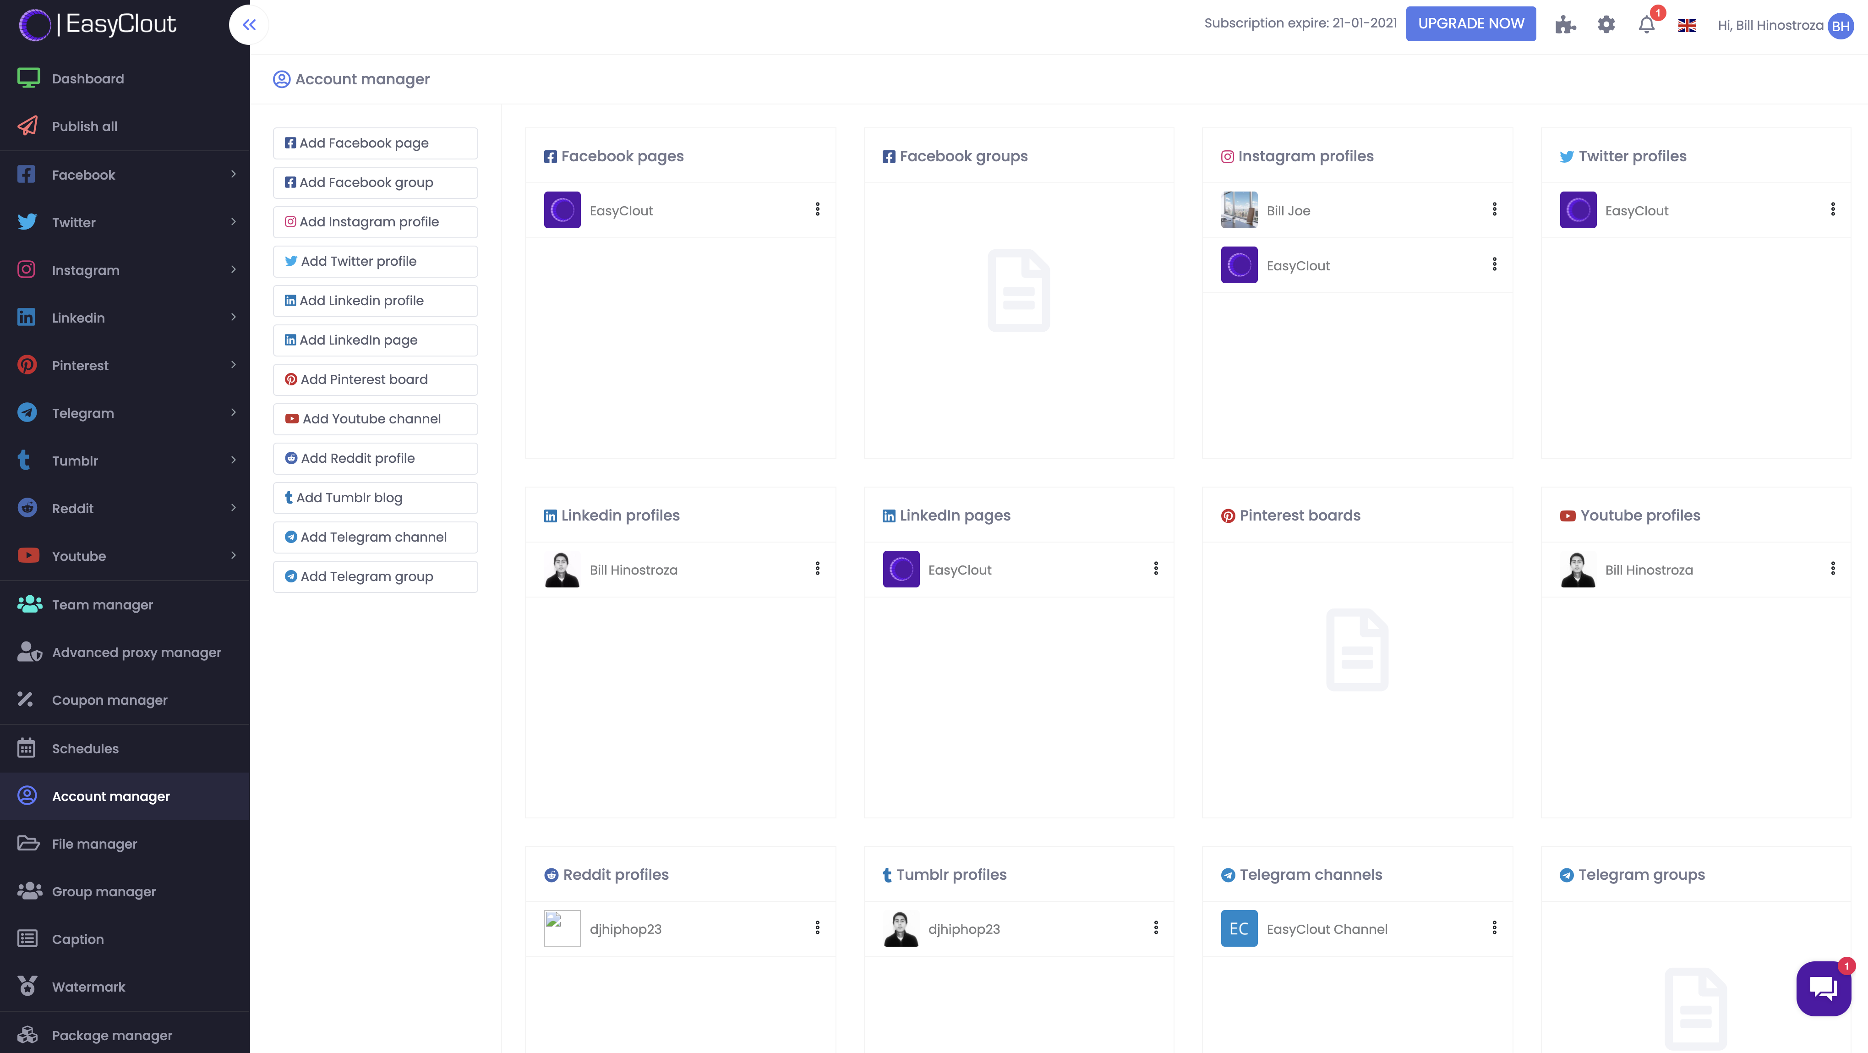The height and width of the screenshot is (1053, 1868).
Task: Open options for EasyClout Channel Telegram
Action: tap(1494, 927)
